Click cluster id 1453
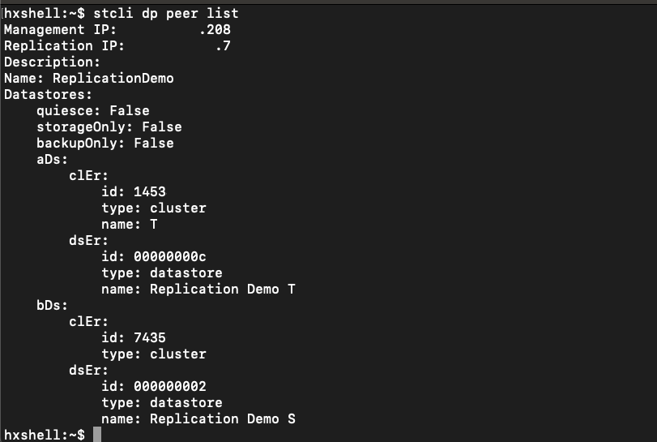657x442 pixels. [150, 191]
